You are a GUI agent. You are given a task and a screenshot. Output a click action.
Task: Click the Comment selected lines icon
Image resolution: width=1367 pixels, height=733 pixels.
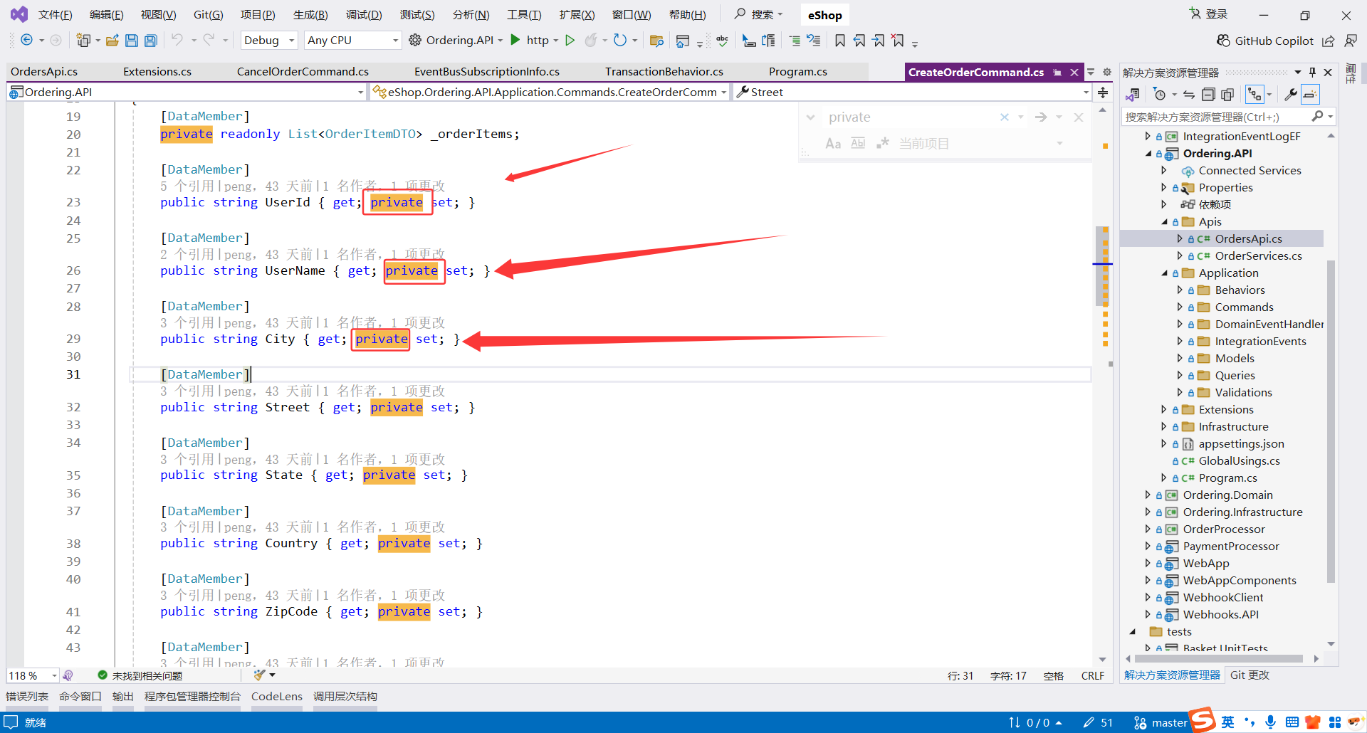click(795, 41)
